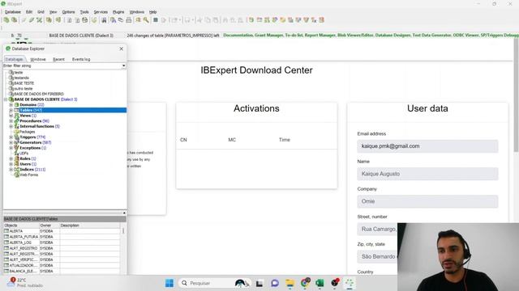Open the chat app from the taskbar
This screenshot has height=291, width=519.
tap(275, 283)
